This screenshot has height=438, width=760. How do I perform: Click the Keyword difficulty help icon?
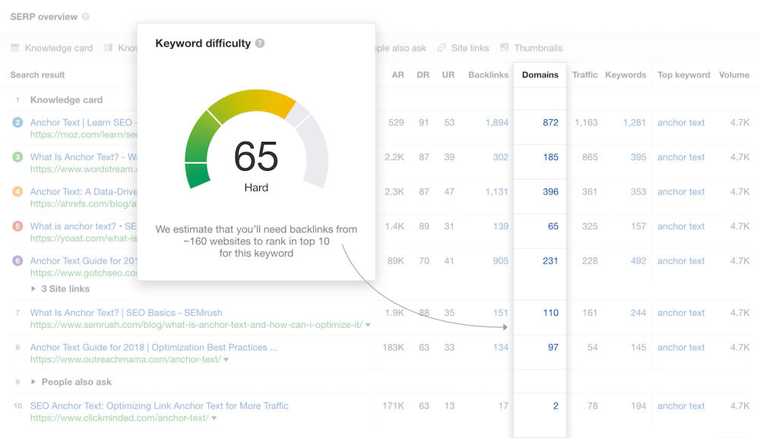[260, 43]
